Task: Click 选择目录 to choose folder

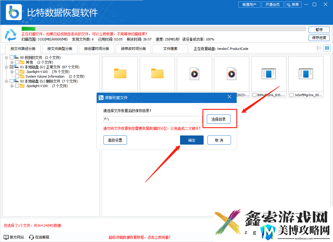Action: tap(219, 119)
